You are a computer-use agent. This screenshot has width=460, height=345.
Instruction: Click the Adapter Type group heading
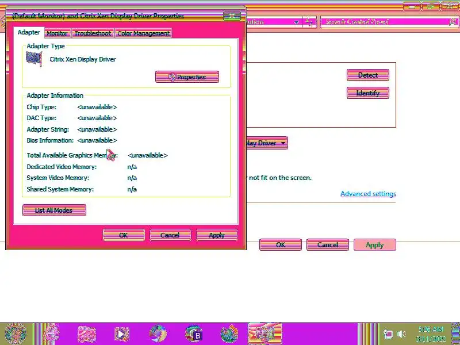point(45,46)
